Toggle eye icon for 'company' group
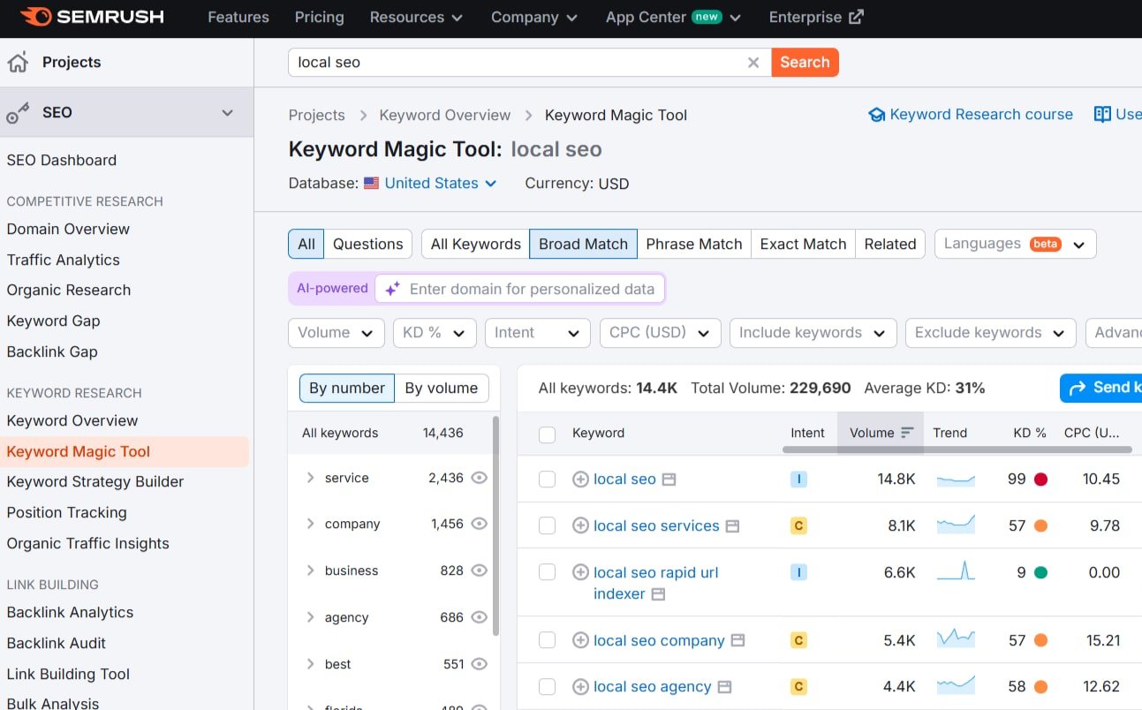 [x=480, y=524]
